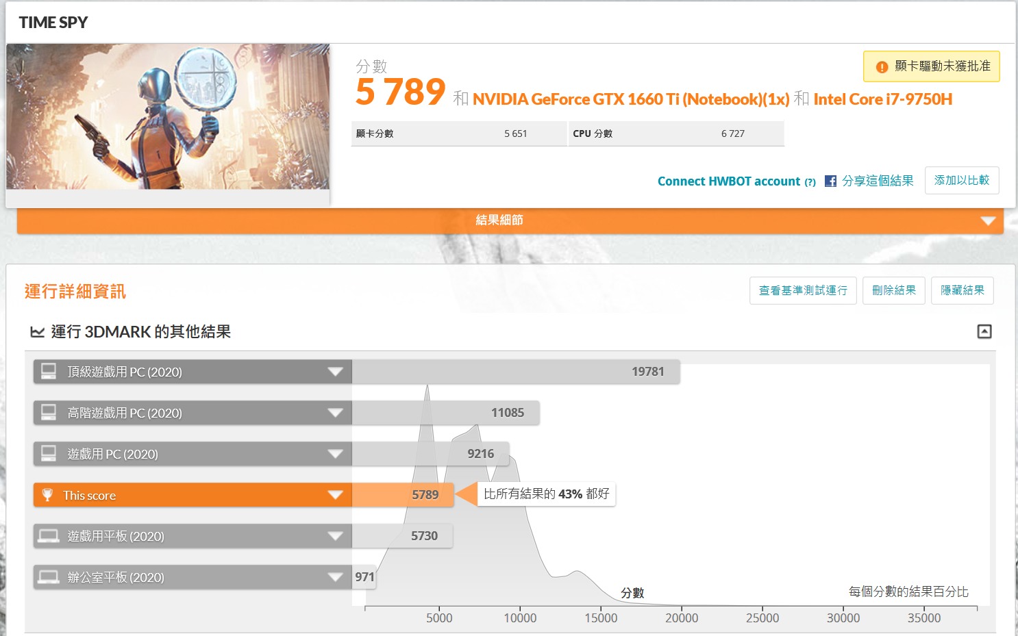Click the chart icon beside 運行 3DMARK 的其他結果
1018x636 pixels.
click(x=38, y=332)
